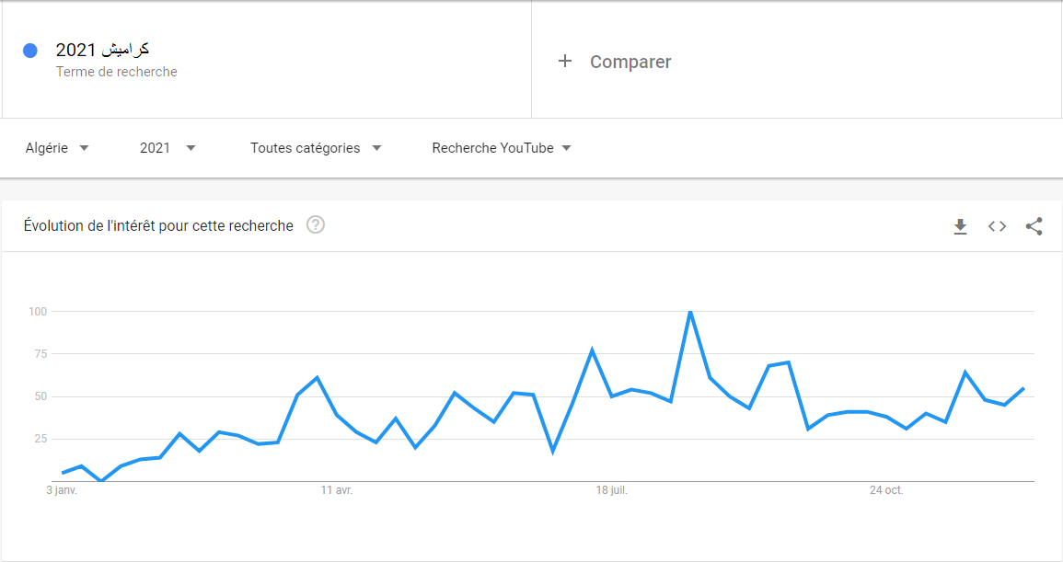
Task: Expand the Recherche YouTube dropdown
Action: point(502,148)
